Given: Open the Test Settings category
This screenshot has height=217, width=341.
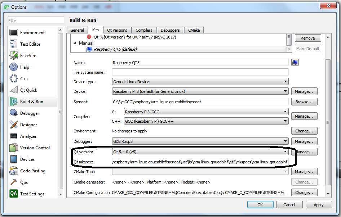Looking at the screenshot, I should tap(32, 194).
